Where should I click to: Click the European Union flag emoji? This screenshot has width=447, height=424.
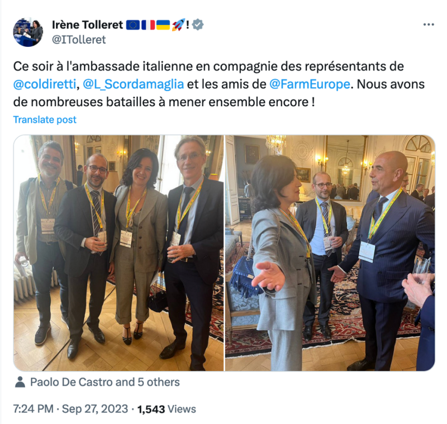133,25
